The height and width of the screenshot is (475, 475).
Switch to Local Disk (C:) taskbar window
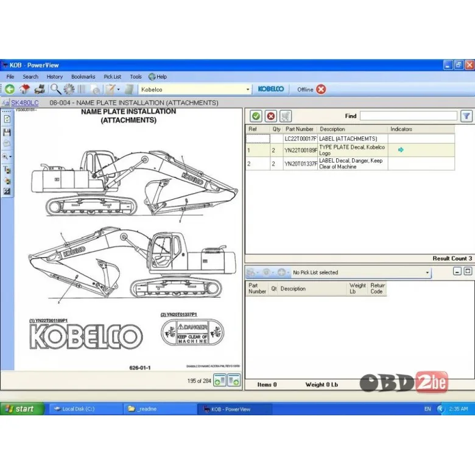pyautogui.click(x=86, y=409)
